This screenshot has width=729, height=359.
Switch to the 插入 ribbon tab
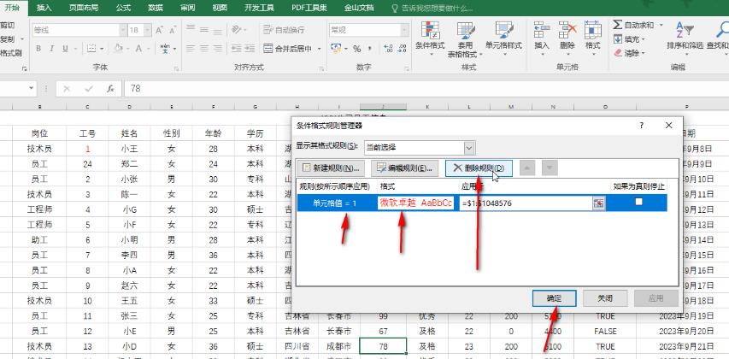(44, 8)
